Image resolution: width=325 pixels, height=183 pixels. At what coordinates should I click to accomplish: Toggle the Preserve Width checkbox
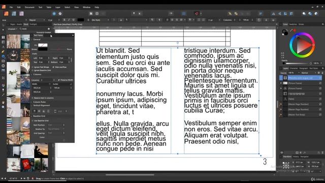point(59,80)
